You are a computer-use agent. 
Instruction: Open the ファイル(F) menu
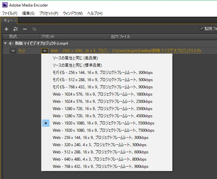tap(10, 13)
